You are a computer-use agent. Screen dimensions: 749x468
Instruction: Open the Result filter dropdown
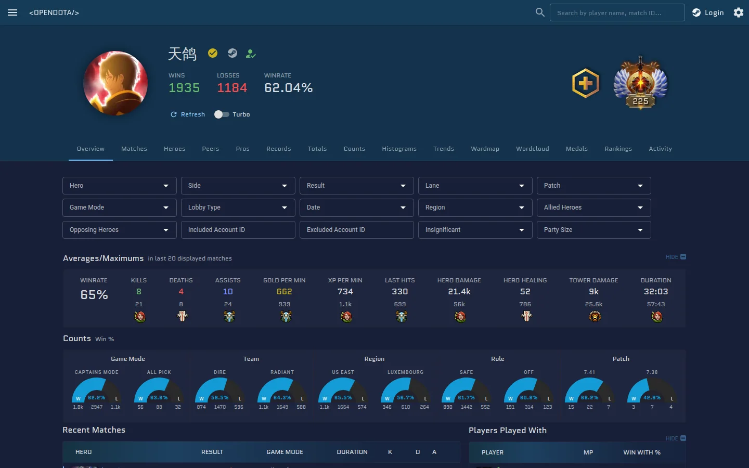pyautogui.click(x=356, y=186)
